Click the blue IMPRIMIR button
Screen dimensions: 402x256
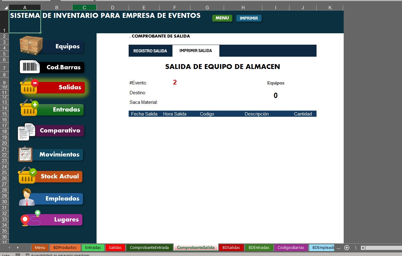249,18
